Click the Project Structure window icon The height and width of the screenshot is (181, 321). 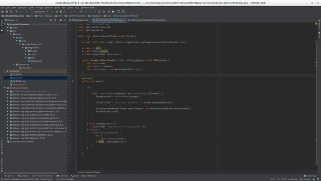pos(119,12)
